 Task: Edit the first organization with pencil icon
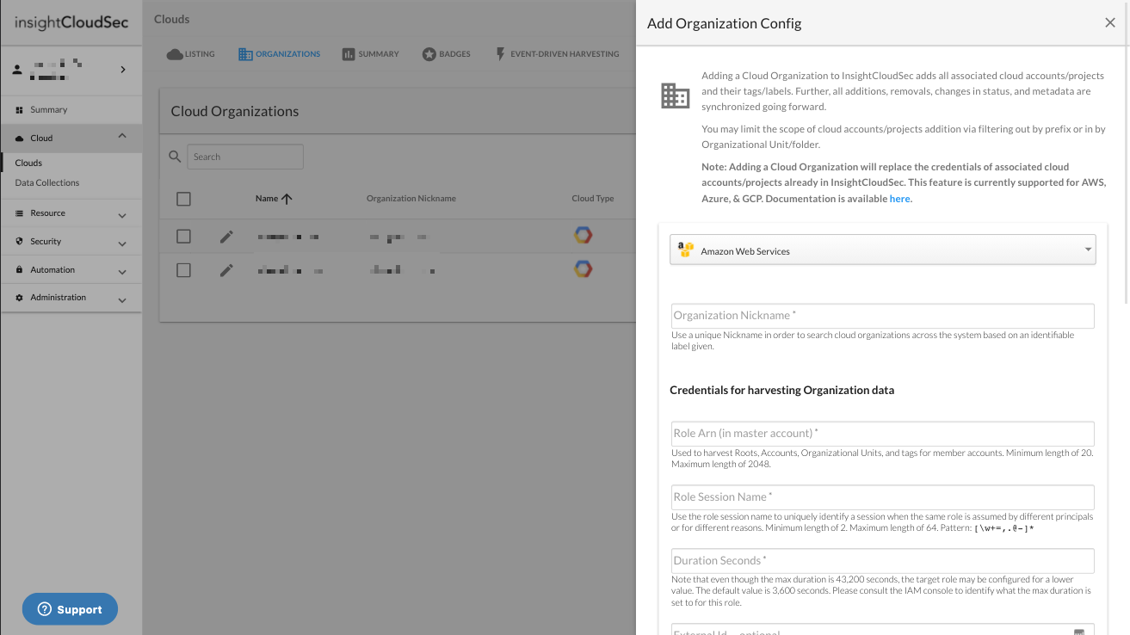(x=226, y=236)
